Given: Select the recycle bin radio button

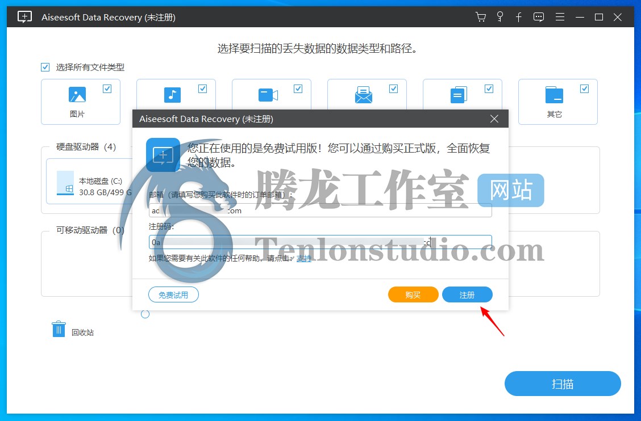Looking at the screenshot, I should (x=145, y=314).
